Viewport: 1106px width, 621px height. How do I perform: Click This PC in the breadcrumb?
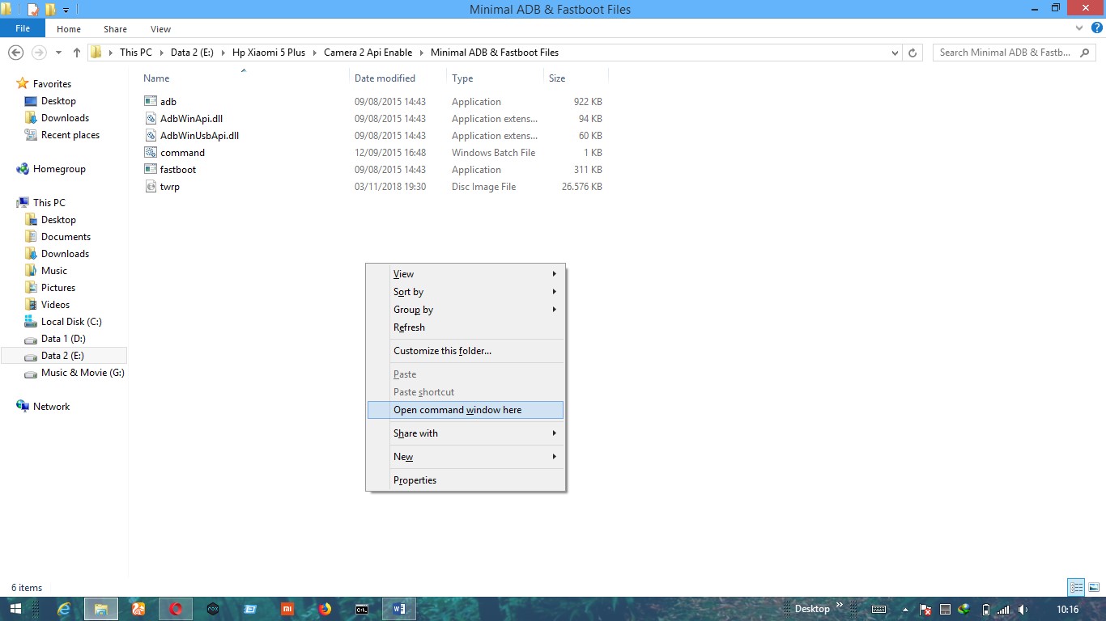pyautogui.click(x=135, y=53)
